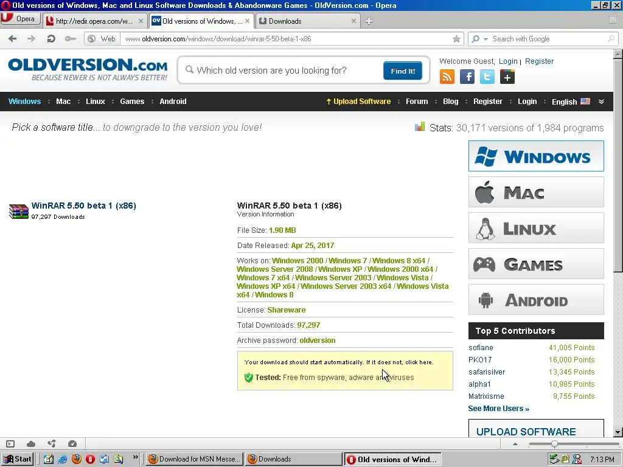The image size is (623, 467).
Task: Select Linux in the black nav bar
Action: pyautogui.click(x=96, y=102)
